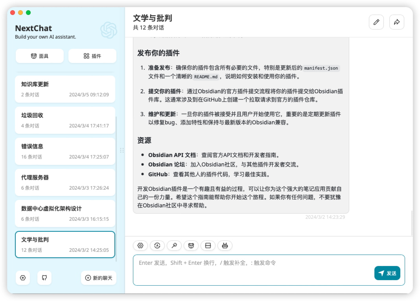Open chat settings gear icon above input
Viewport: 420px width, 301px height.
click(140, 246)
